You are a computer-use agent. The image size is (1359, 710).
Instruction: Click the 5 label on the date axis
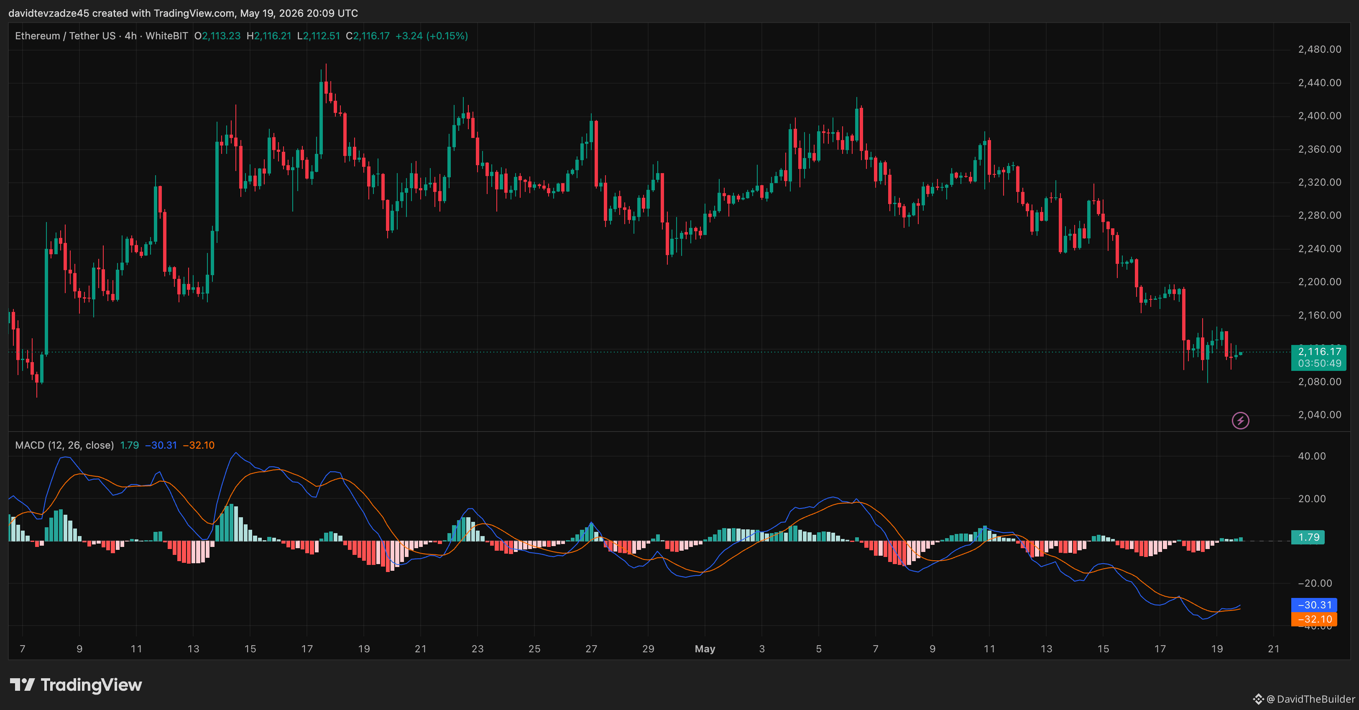[x=819, y=649]
